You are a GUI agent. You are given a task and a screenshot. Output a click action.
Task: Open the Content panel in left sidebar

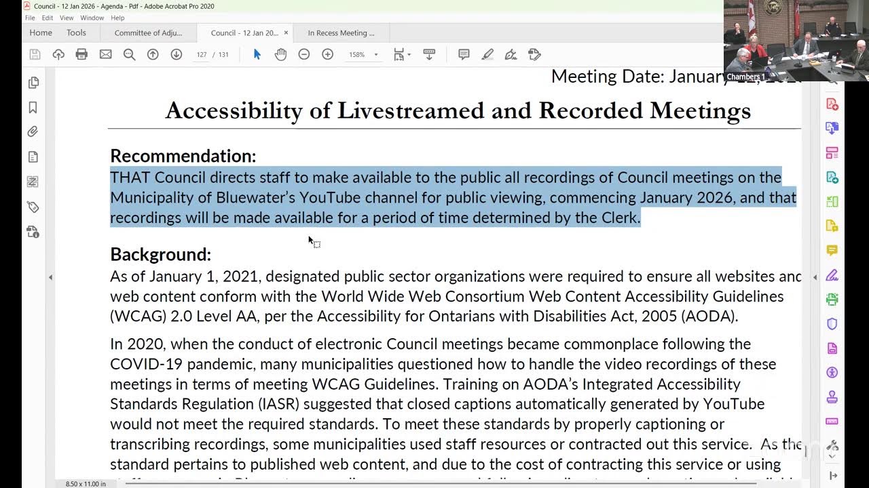33,157
